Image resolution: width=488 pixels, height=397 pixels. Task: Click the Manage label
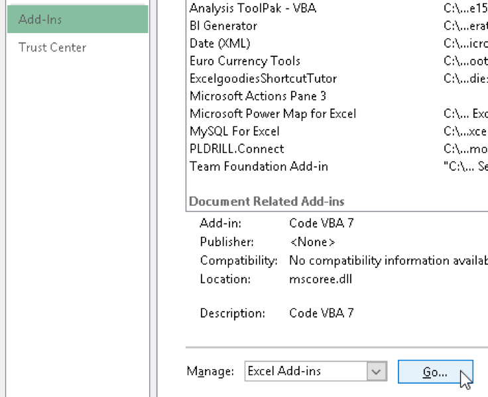click(x=210, y=372)
